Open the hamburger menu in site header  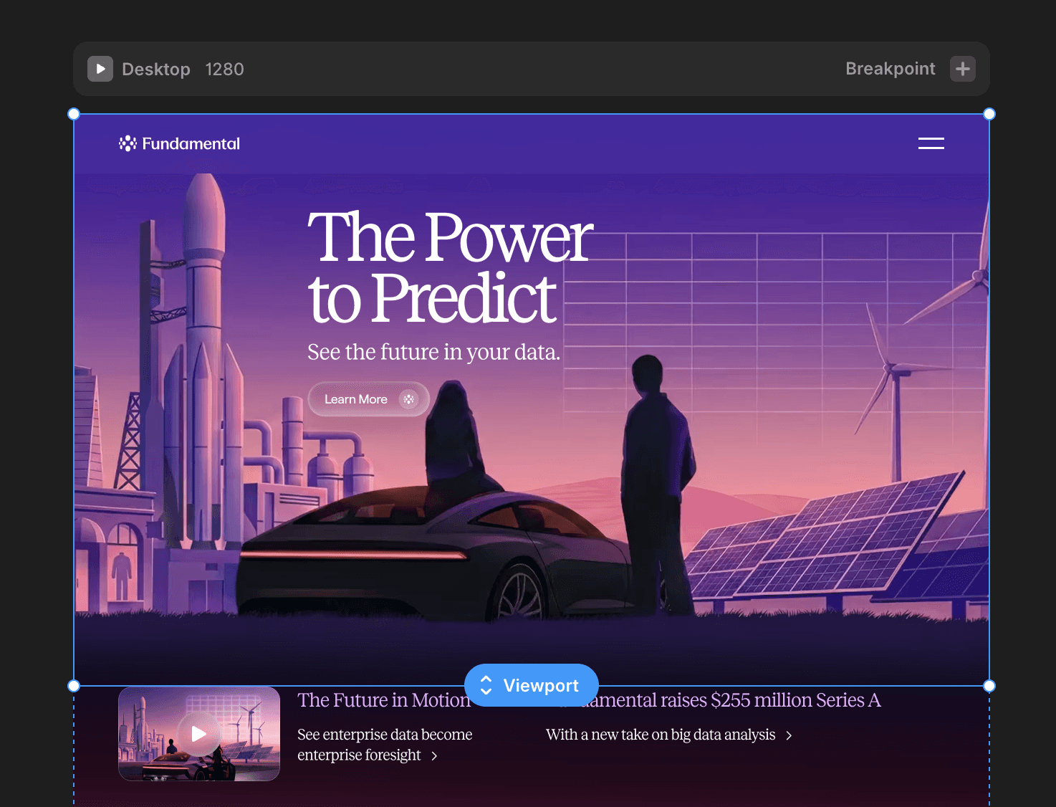click(931, 143)
